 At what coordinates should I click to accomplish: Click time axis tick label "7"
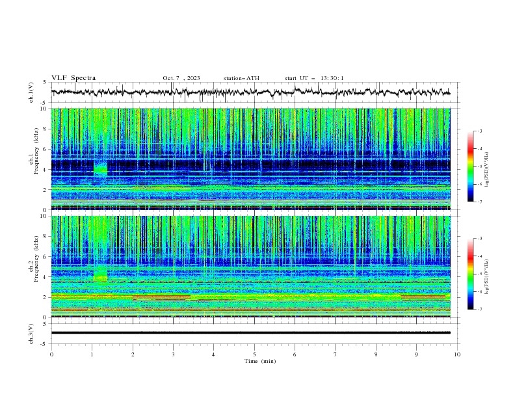(x=336, y=354)
